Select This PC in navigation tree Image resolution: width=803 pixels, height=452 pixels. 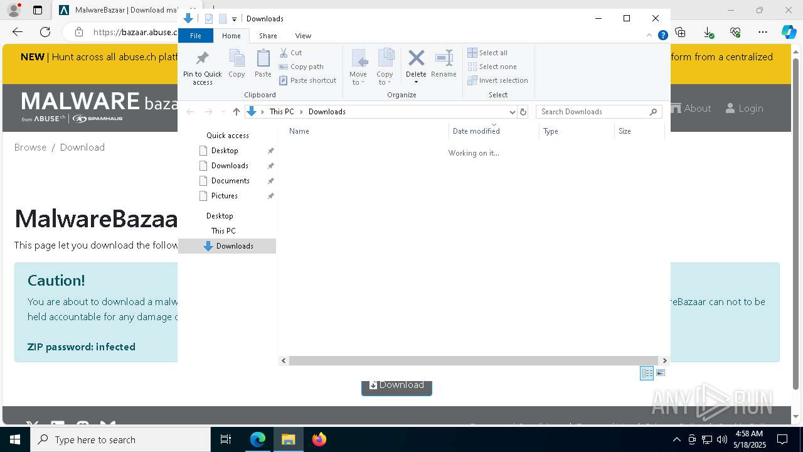(x=223, y=231)
